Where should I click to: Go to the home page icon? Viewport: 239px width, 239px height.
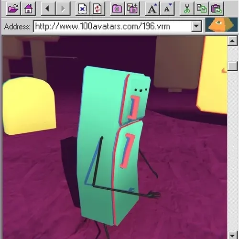tap(28, 9)
